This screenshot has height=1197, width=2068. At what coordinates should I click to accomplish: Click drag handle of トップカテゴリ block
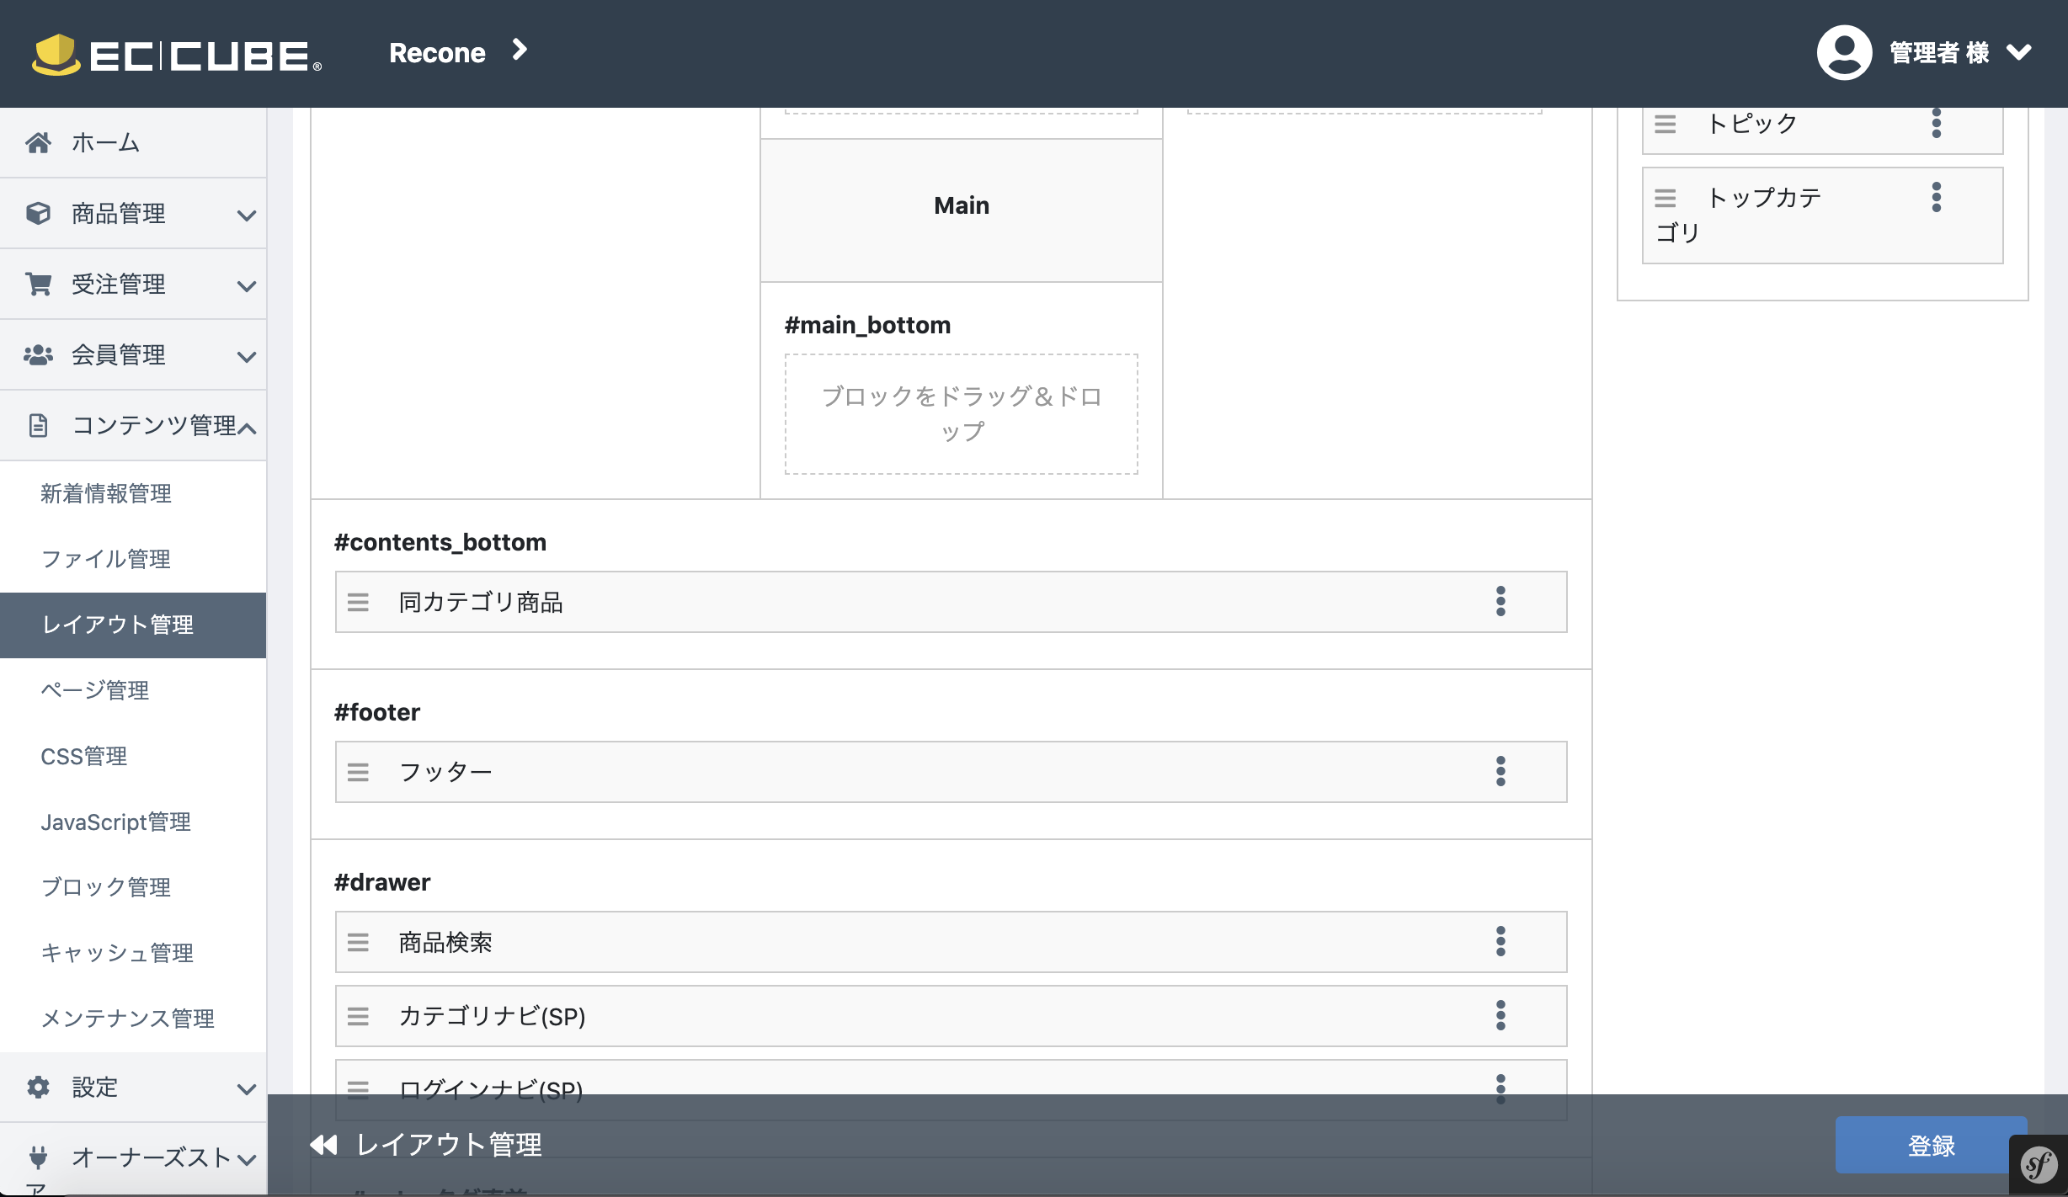click(x=1665, y=199)
